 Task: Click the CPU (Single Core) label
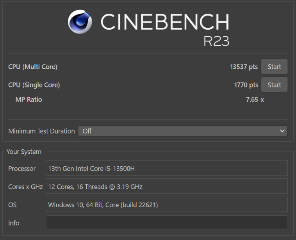tap(34, 85)
